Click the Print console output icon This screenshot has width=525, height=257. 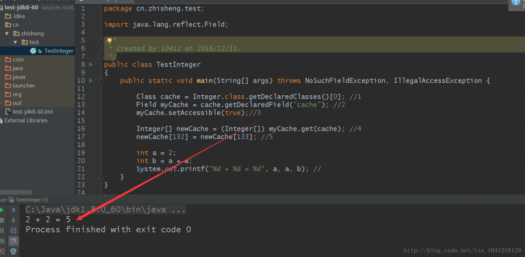[x=14, y=251]
